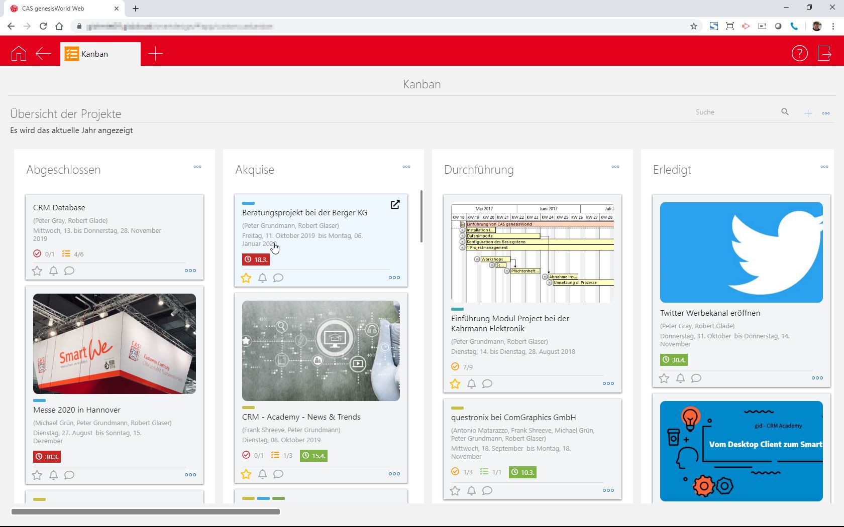Click the bell on the questronix card
844x527 pixels.
[471, 491]
